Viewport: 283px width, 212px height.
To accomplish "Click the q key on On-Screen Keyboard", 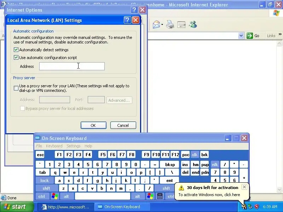I will [55, 172].
